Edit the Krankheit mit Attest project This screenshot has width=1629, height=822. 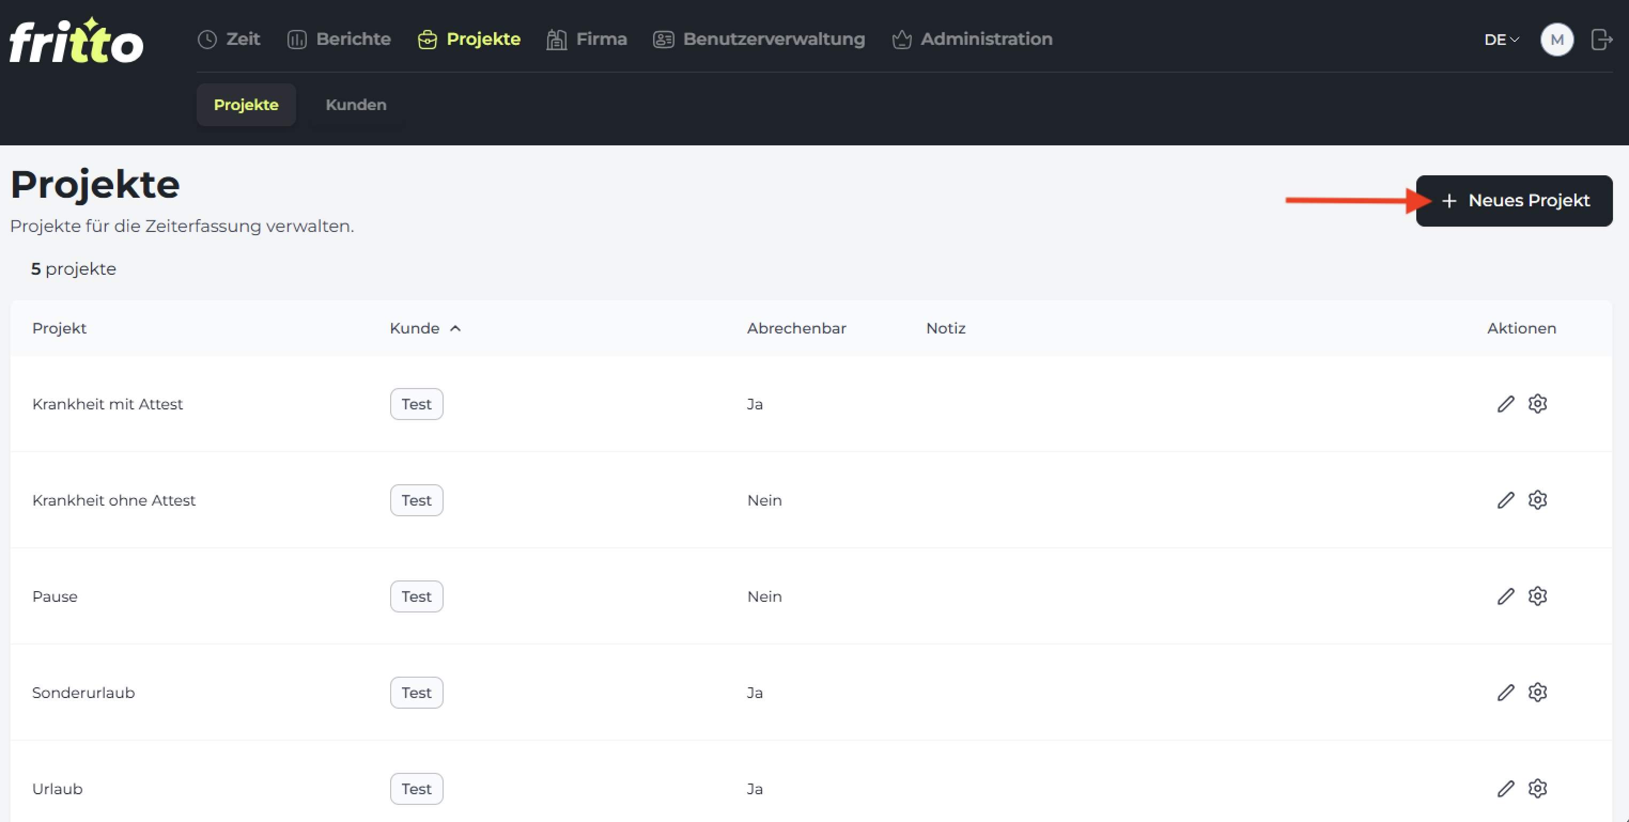coord(1506,404)
